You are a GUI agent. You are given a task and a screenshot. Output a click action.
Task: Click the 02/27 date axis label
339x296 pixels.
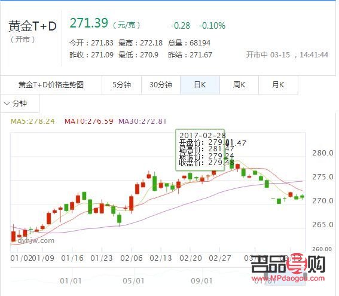pos(220,258)
